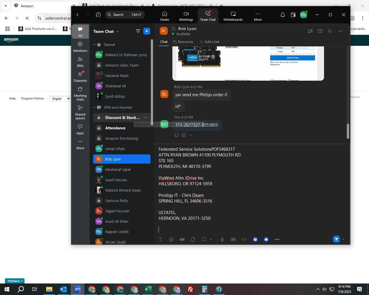Open chat with Syed Abbas

[122, 96]
